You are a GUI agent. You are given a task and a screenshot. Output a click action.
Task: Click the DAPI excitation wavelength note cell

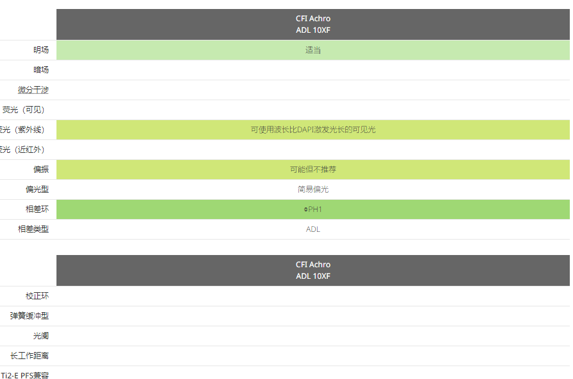(x=312, y=130)
